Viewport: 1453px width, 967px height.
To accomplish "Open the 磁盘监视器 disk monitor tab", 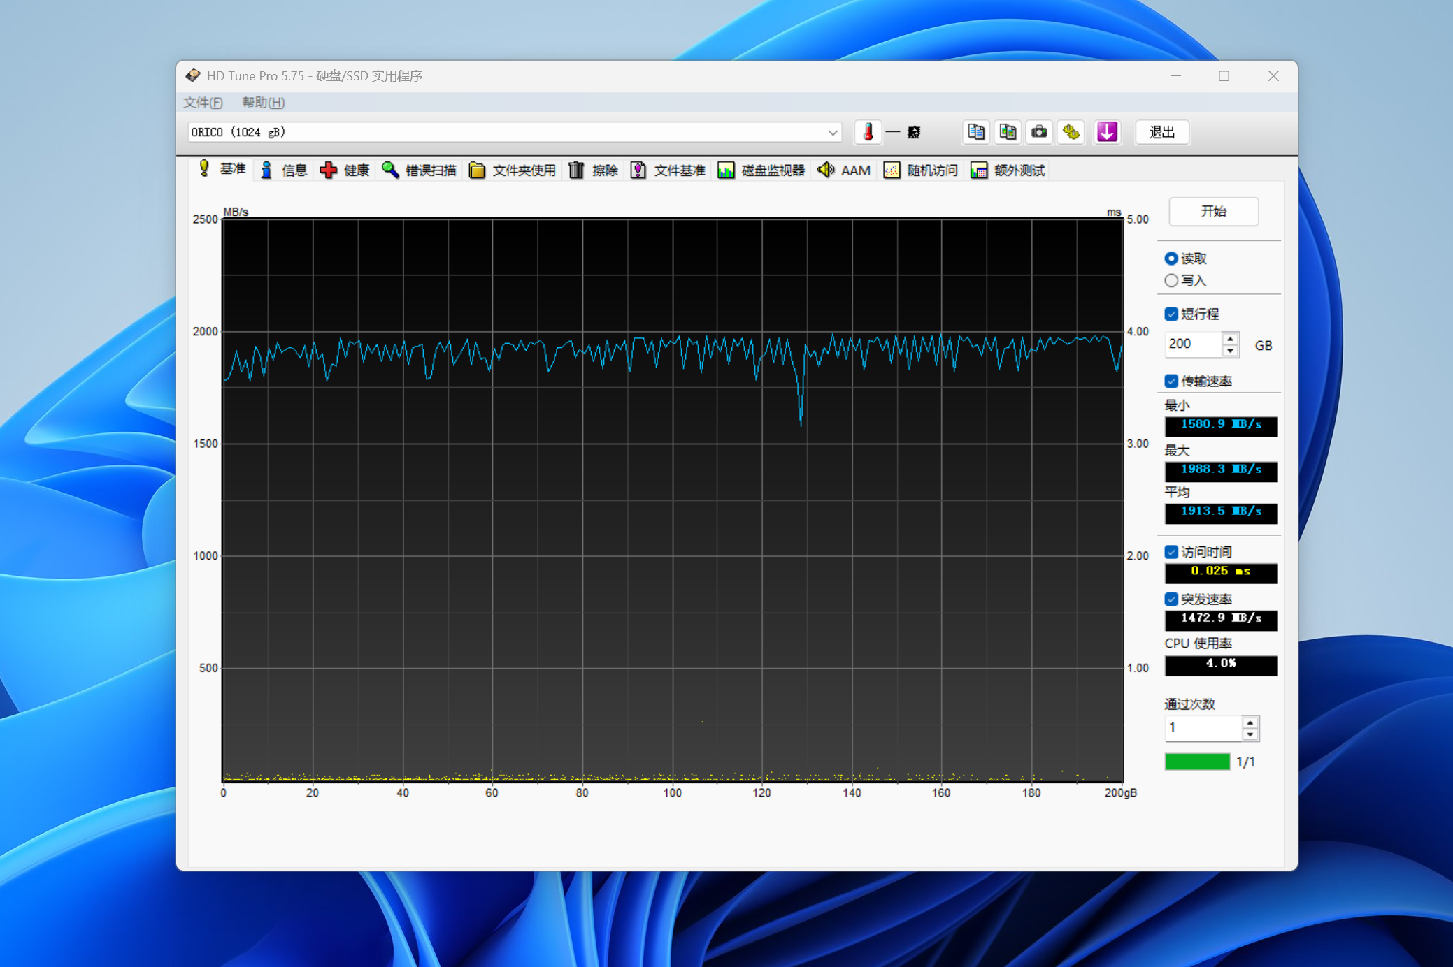I will pos(761,170).
